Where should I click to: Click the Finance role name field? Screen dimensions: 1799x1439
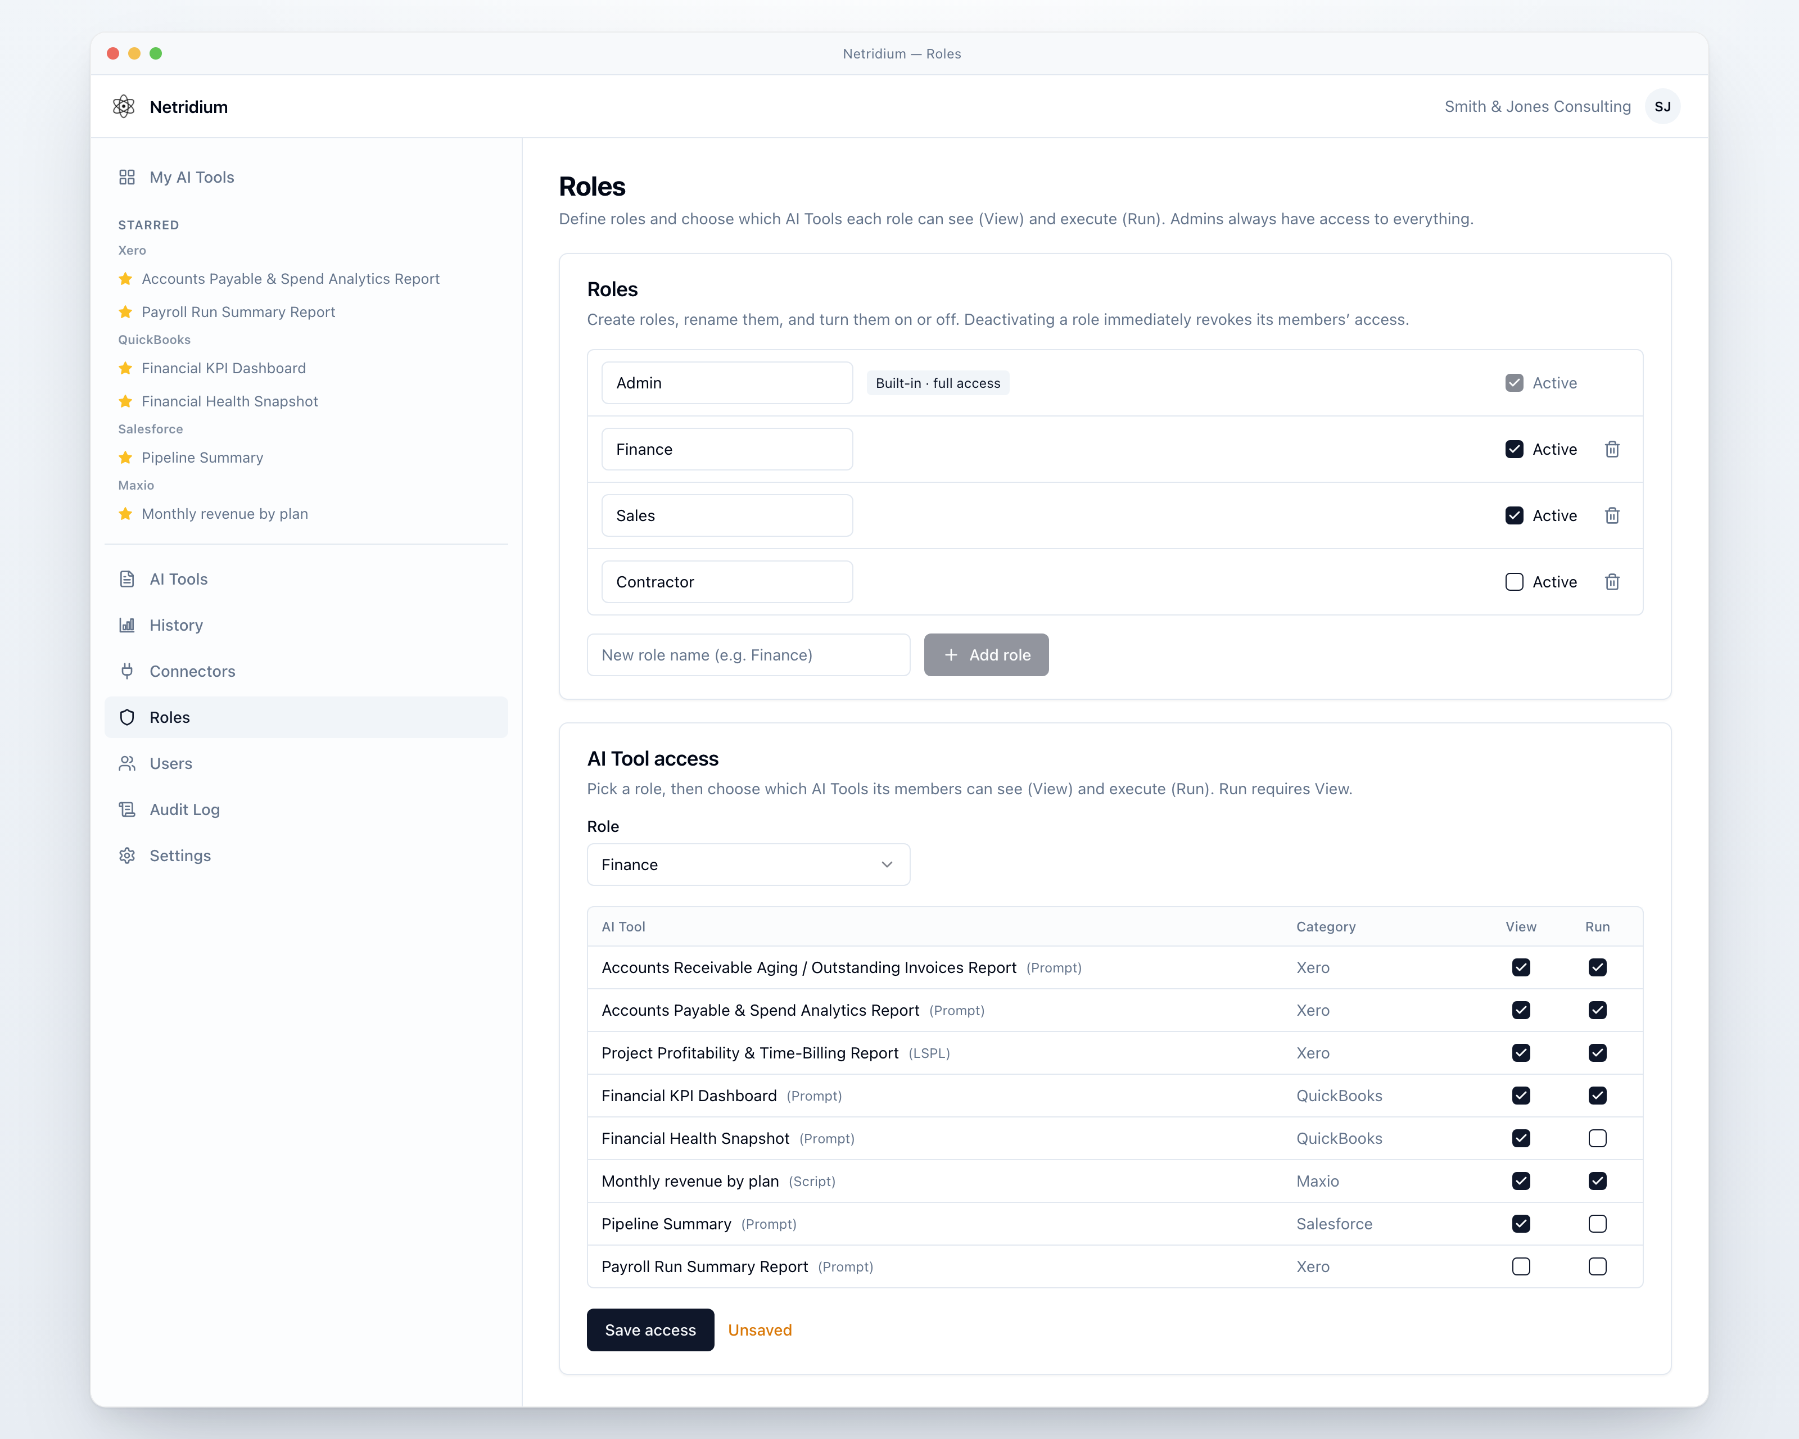[727, 450]
